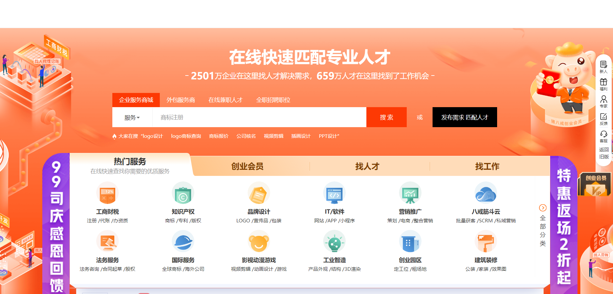
Task: Select the 工商财税 calculator icon
Action: (107, 193)
